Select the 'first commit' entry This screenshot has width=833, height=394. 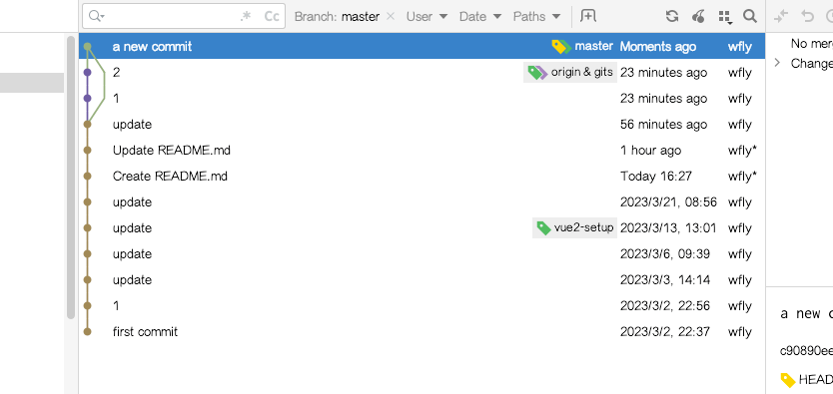point(421,332)
